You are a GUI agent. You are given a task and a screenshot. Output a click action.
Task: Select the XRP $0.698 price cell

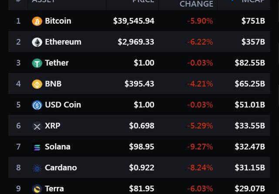[x=141, y=126]
